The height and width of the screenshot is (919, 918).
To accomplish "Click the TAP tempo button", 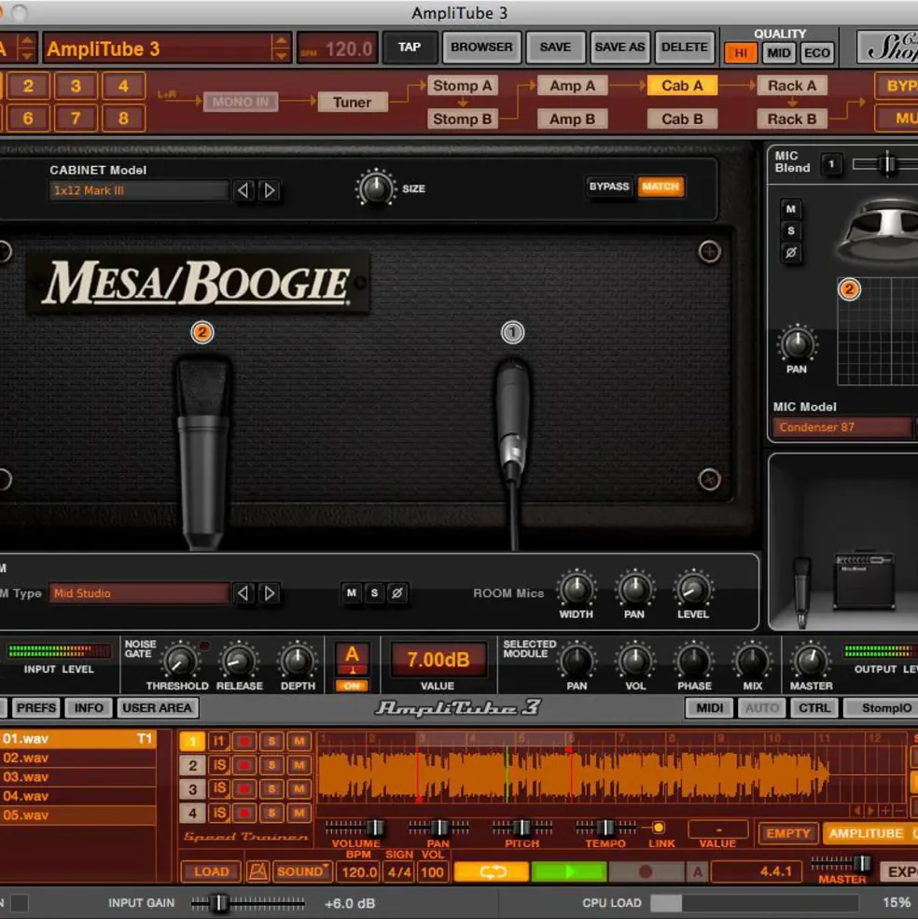I will pos(410,47).
